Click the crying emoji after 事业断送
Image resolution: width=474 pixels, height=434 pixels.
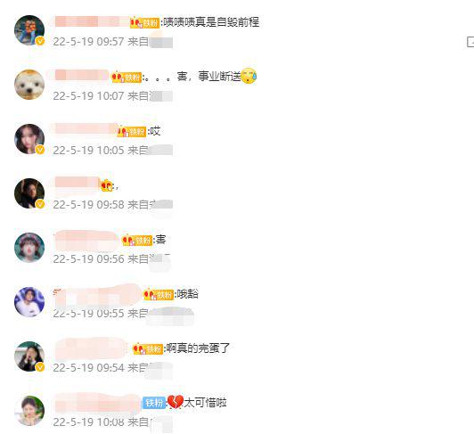tap(249, 76)
